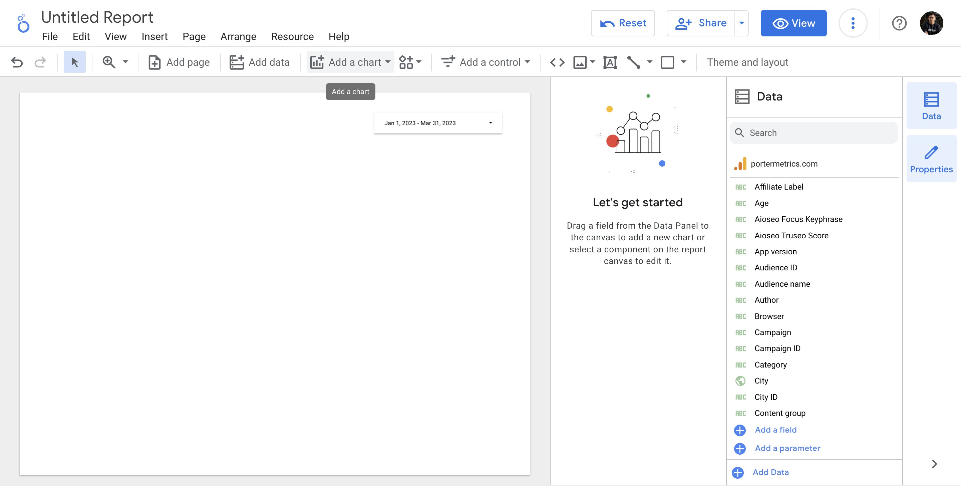This screenshot has height=486, width=961.
Task: Click the Reset button
Action: pyautogui.click(x=623, y=23)
